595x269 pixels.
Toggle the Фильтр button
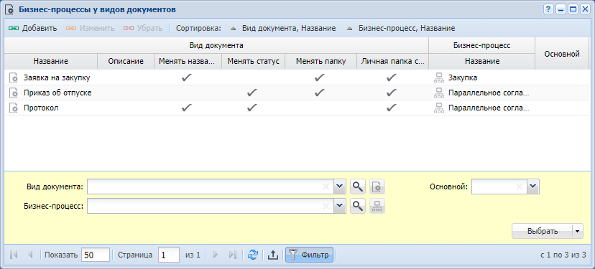click(x=309, y=255)
